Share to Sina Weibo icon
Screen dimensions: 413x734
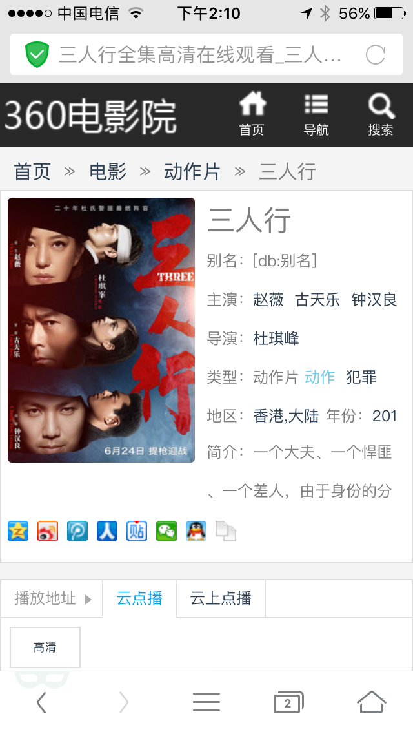click(48, 531)
